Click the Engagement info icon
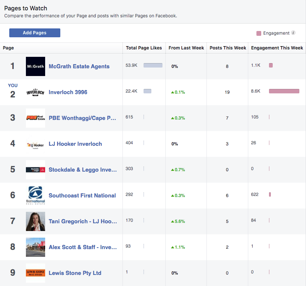 [x=293, y=33]
